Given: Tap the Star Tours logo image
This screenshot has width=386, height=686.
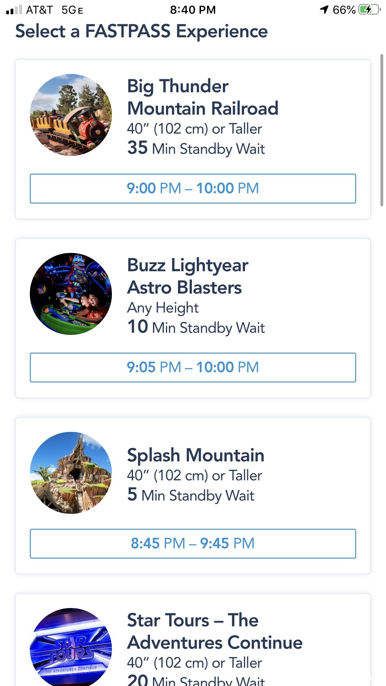Looking at the screenshot, I should coord(71,647).
